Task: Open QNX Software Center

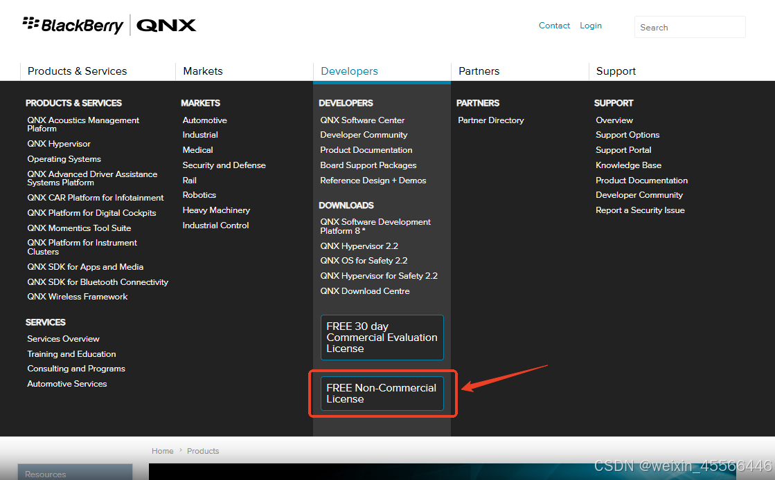Action: [x=362, y=120]
